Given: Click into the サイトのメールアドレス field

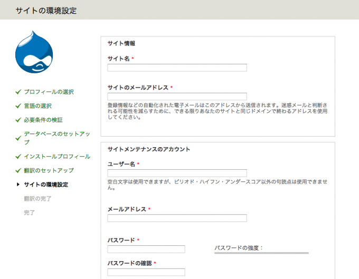Looking at the screenshot, I should [177, 97].
